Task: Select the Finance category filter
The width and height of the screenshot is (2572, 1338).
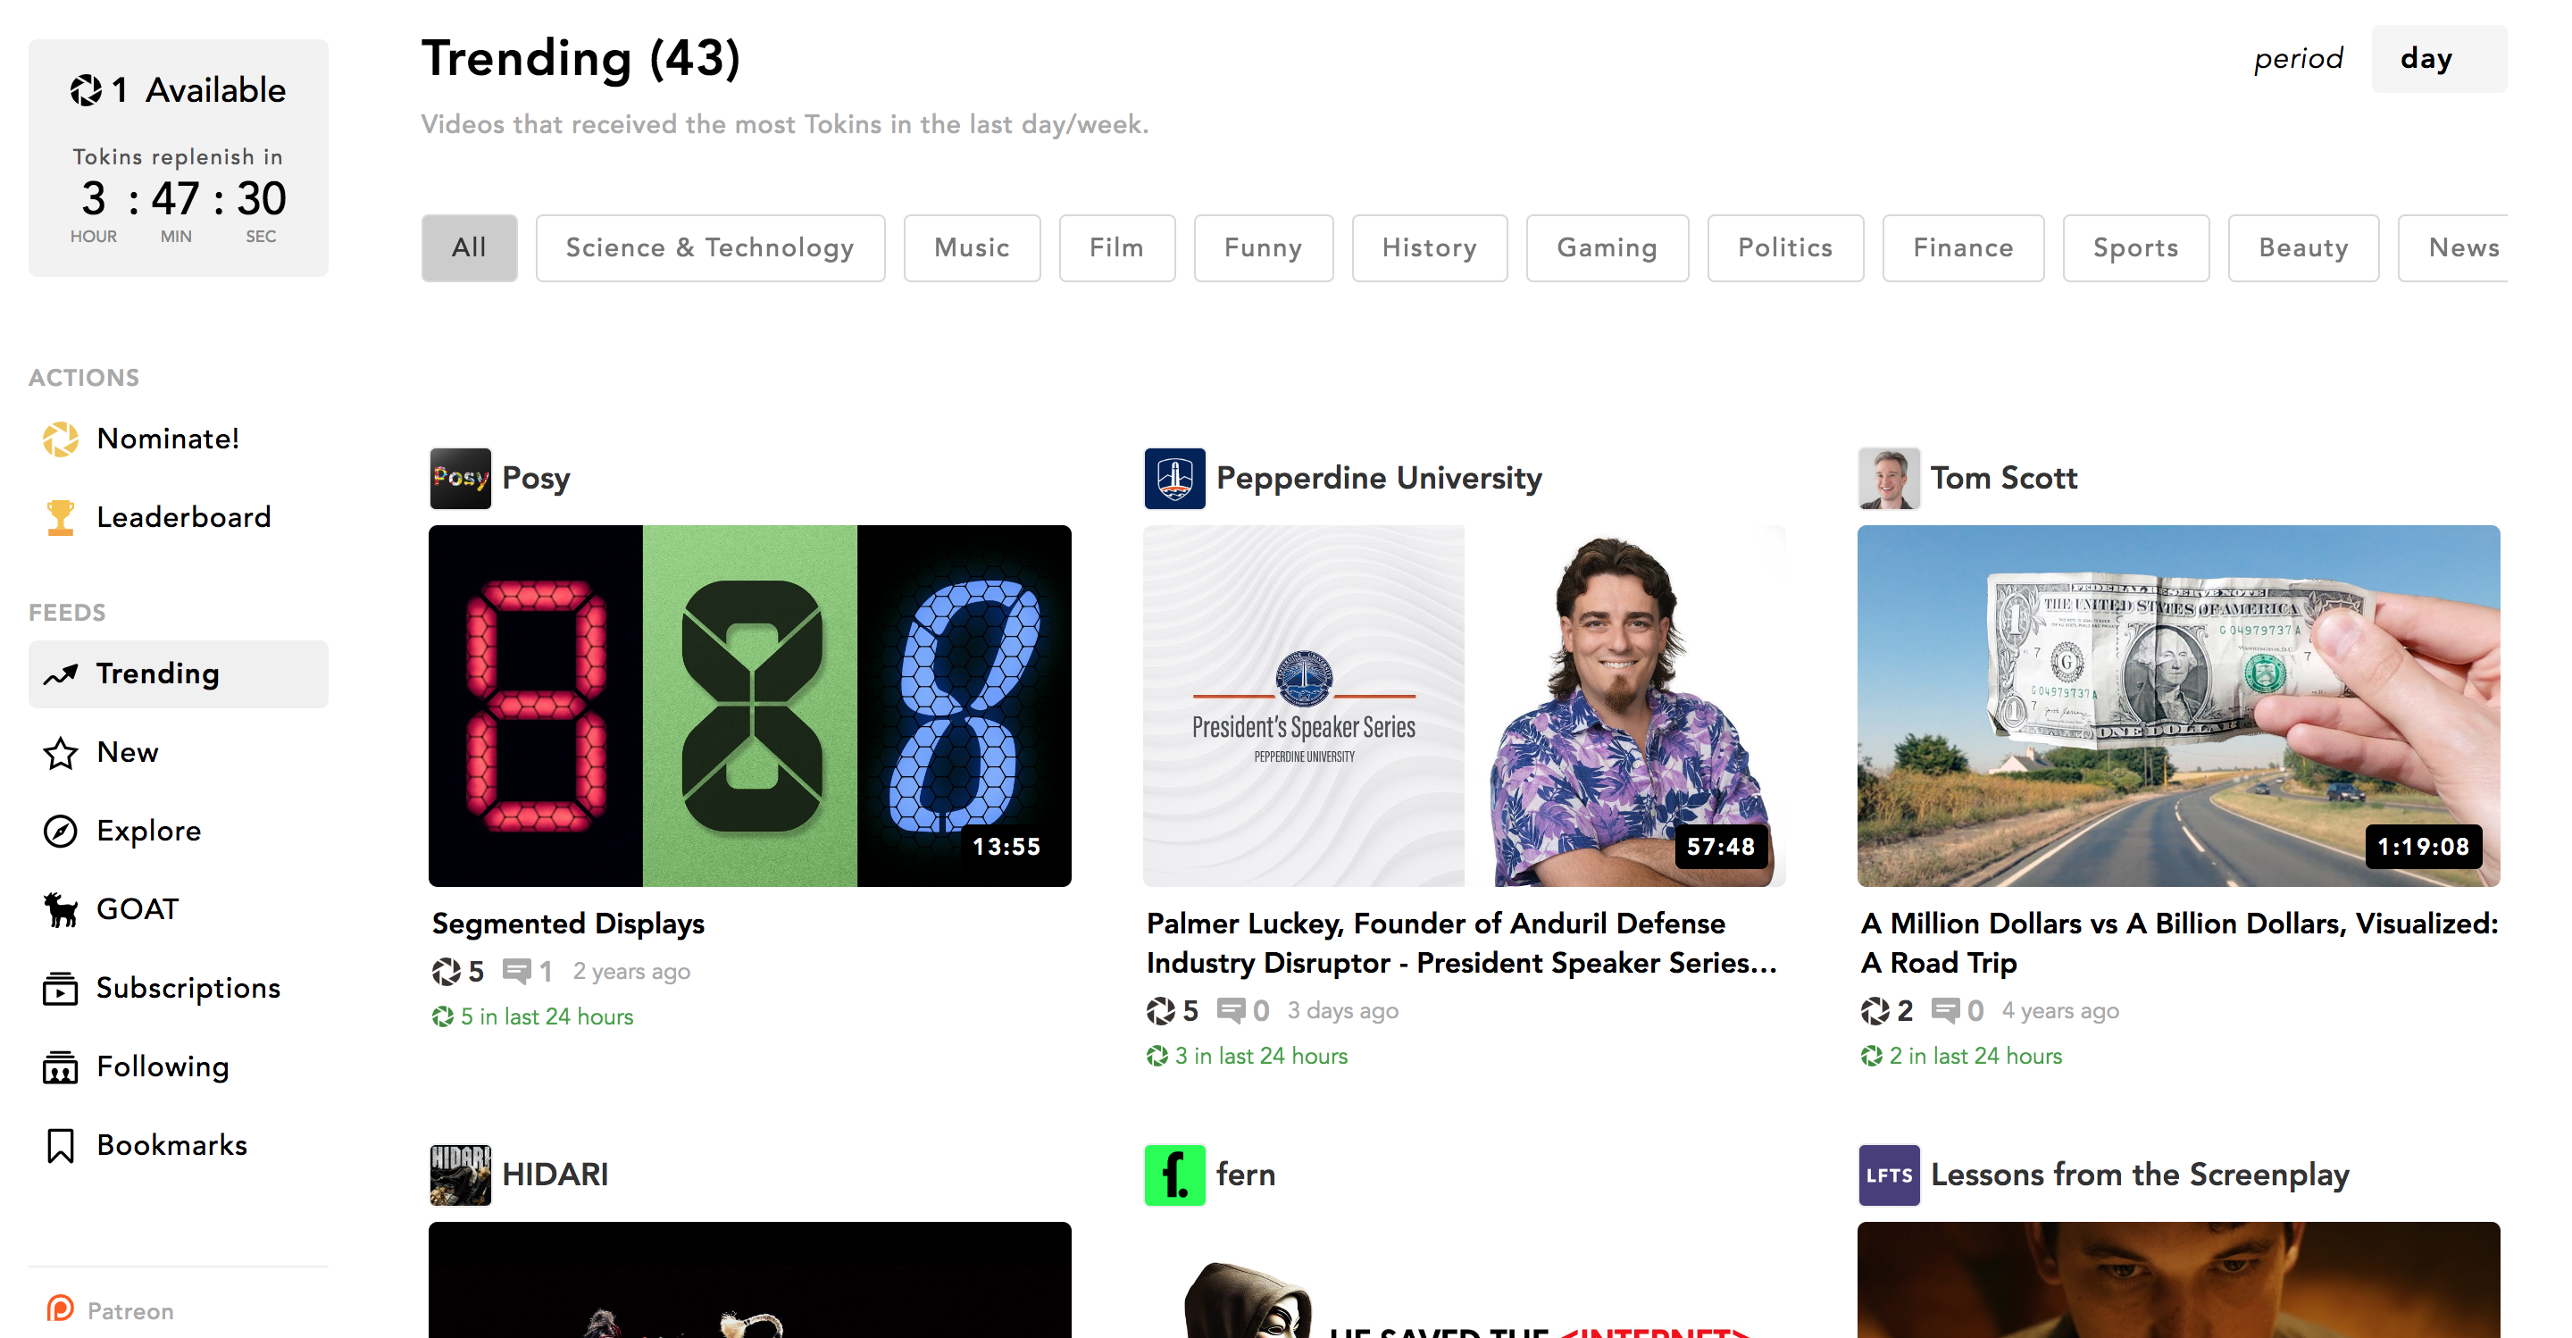Action: tap(1962, 247)
